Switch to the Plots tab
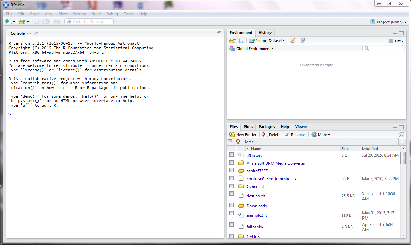Image resolution: width=411 pixels, height=245 pixels. coord(248,127)
